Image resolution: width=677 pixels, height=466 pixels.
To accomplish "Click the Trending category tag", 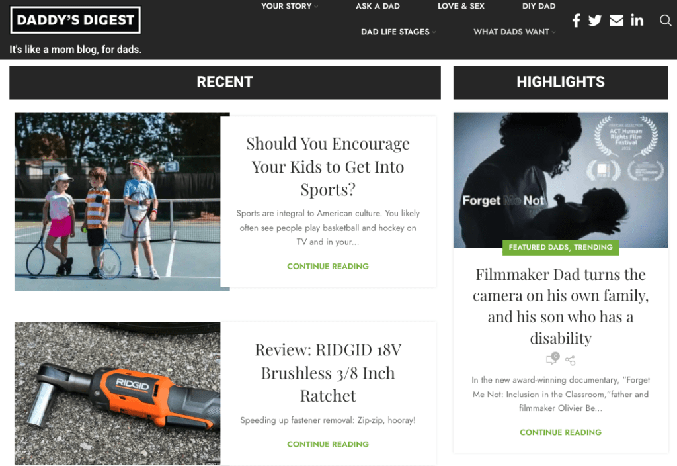I will (593, 247).
